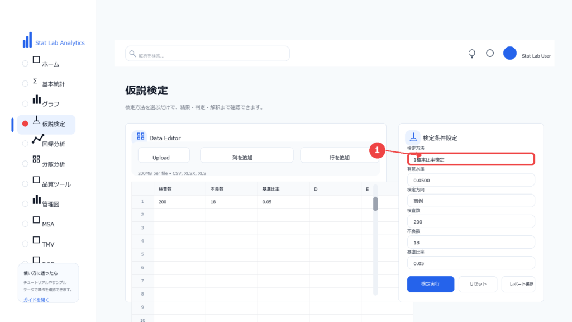Select the 分散分析 radio button
Viewport: 572px width, 322px height.
click(x=25, y=164)
